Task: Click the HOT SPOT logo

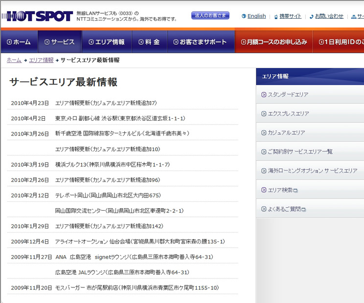Action: [37, 17]
